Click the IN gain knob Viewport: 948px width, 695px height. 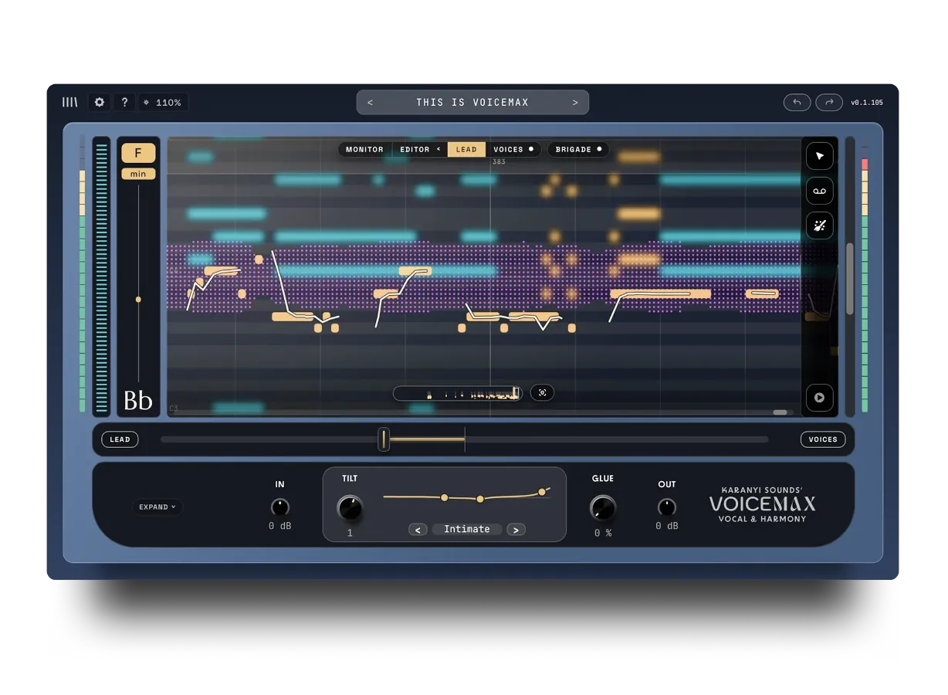(280, 507)
